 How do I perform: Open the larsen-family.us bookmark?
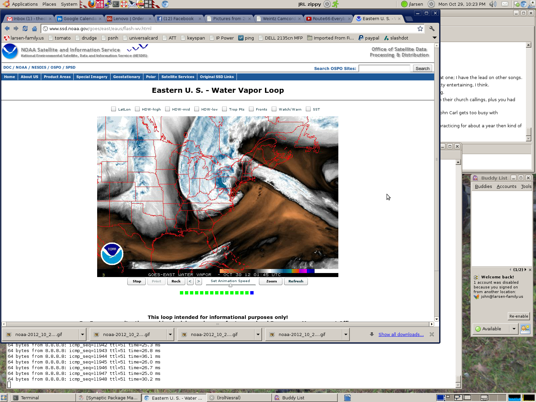click(x=24, y=38)
